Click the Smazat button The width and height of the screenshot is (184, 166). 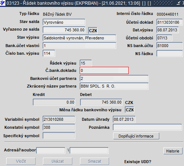click(x=95, y=161)
